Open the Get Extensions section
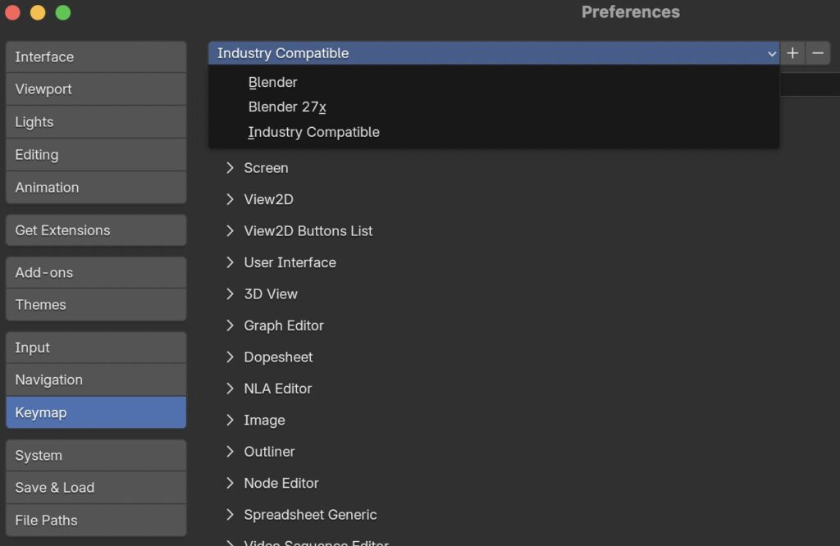840x546 pixels. (97, 230)
